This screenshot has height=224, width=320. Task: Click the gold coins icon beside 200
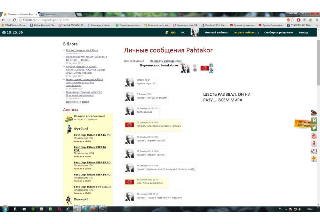167,32
